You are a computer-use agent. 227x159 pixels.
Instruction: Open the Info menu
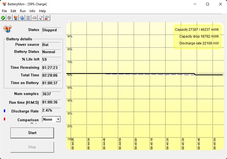tap(32, 11)
